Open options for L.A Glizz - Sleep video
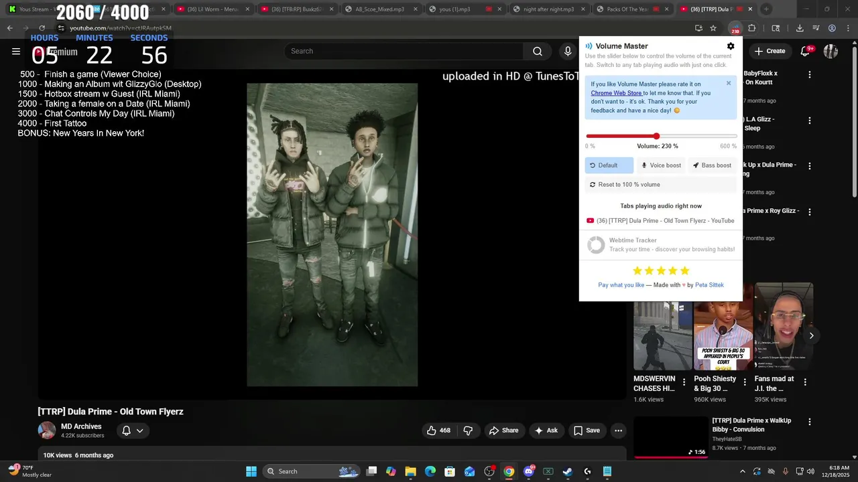The width and height of the screenshot is (858, 482). click(810, 120)
